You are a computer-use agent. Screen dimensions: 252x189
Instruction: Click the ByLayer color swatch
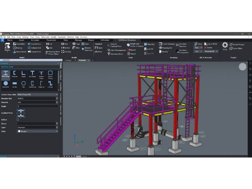(x=19, y=131)
